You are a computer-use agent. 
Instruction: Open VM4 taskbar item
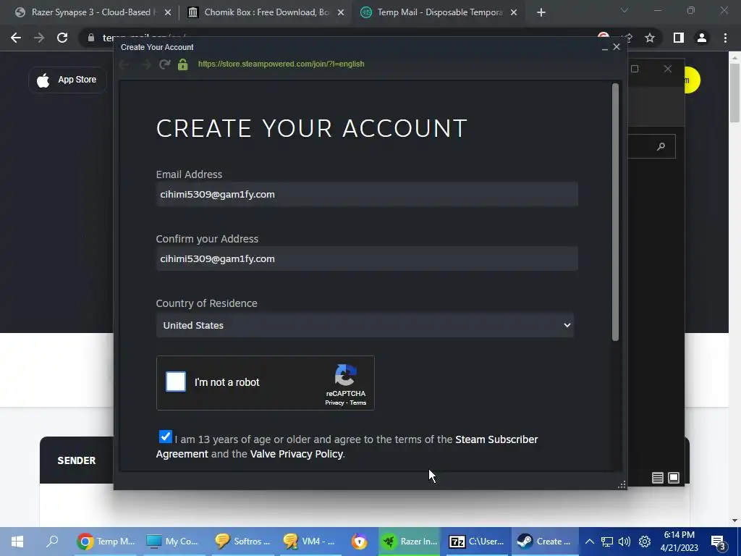[x=310, y=542]
